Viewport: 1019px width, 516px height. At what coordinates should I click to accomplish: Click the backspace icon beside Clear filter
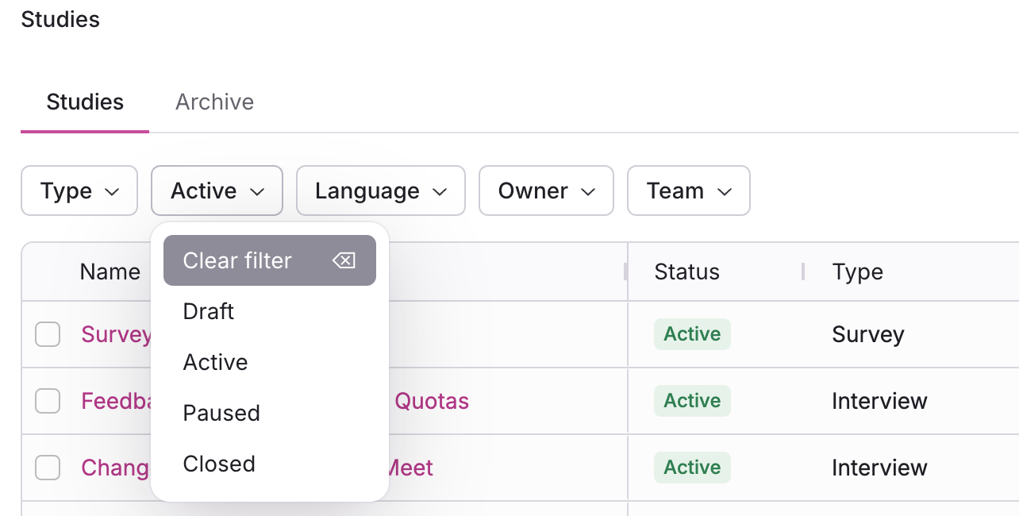click(344, 260)
